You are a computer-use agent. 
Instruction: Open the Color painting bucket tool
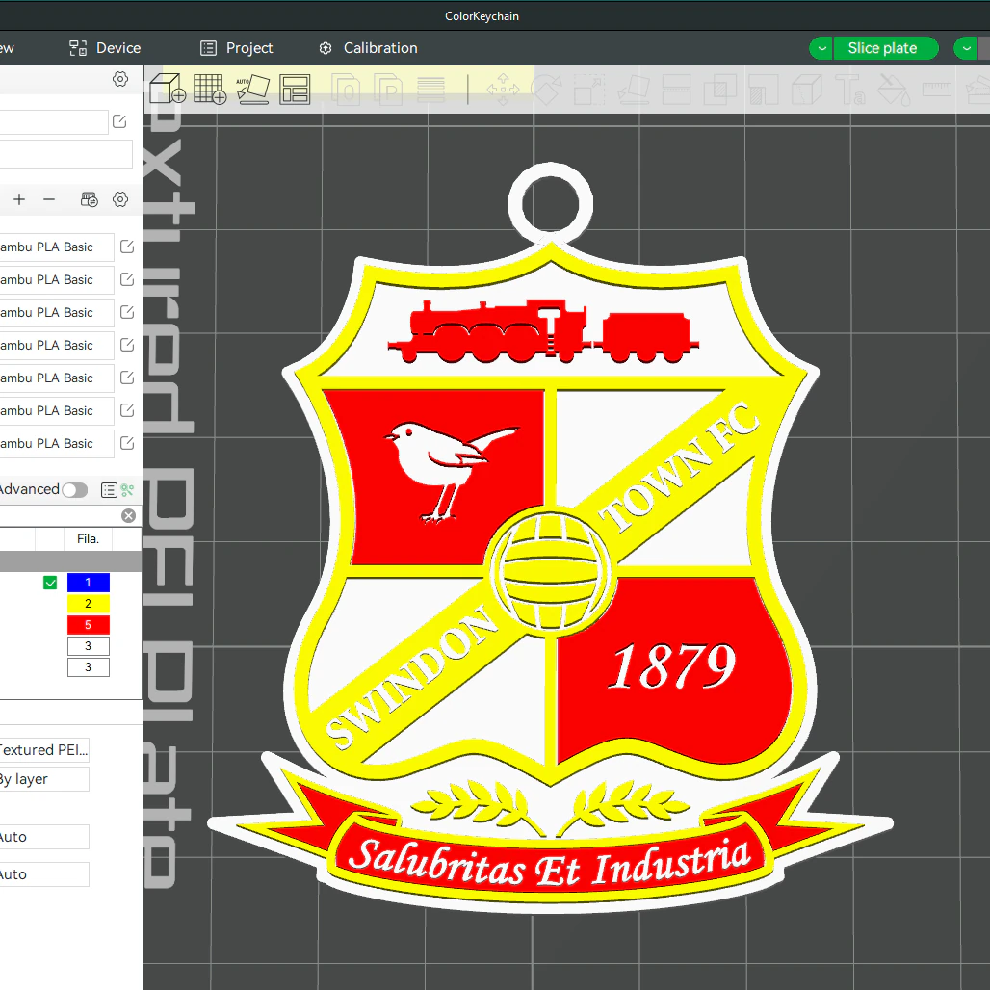click(894, 90)
